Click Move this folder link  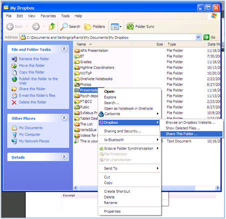[x=32, y=65]
